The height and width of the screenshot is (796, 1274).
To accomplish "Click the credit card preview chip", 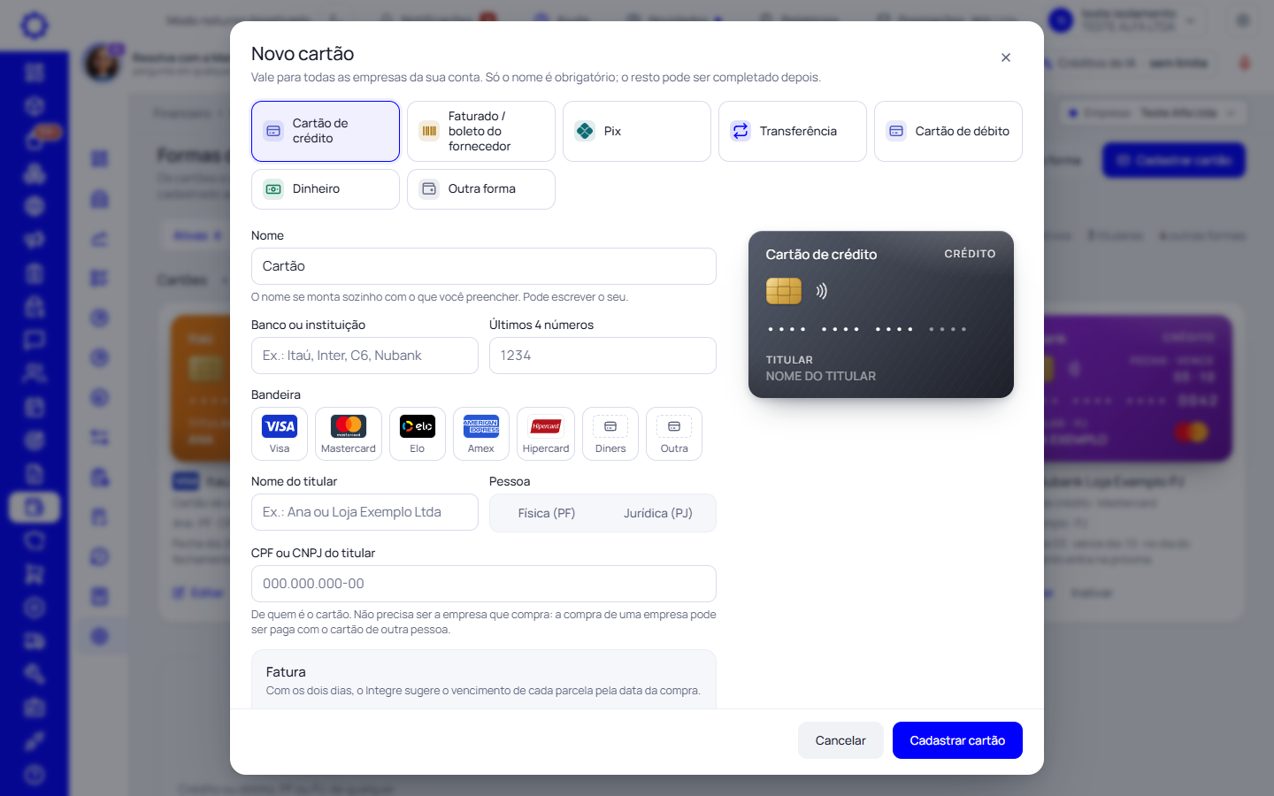I will coord(784,291).
